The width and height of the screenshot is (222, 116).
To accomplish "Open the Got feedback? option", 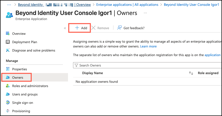I will [x=131, y=28].
